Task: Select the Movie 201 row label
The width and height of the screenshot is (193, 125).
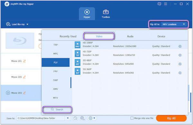Action: (x=16, y=61)
